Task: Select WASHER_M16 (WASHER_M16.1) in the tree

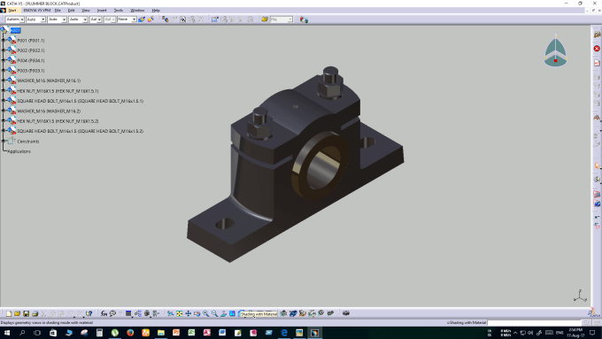Action: tap(49, 81)
